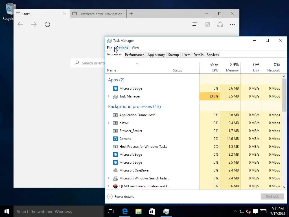
Task: Open Task Manager Options menu
Action: 122,47
